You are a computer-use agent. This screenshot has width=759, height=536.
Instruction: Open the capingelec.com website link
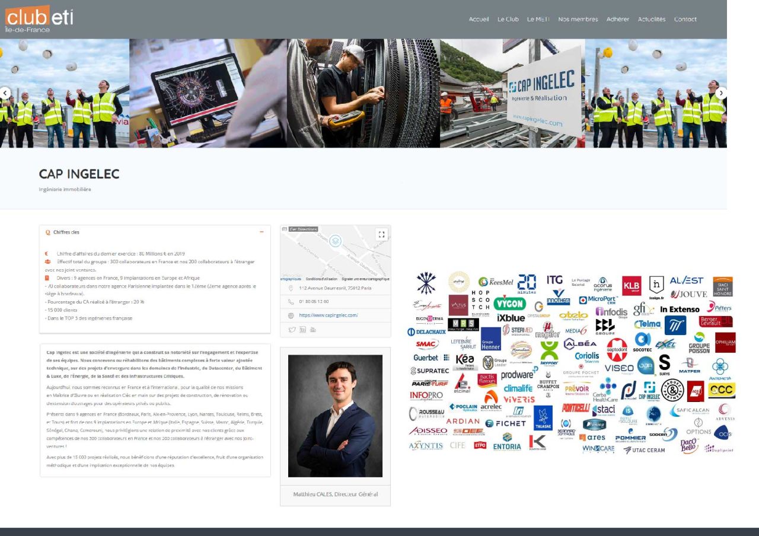328,315
